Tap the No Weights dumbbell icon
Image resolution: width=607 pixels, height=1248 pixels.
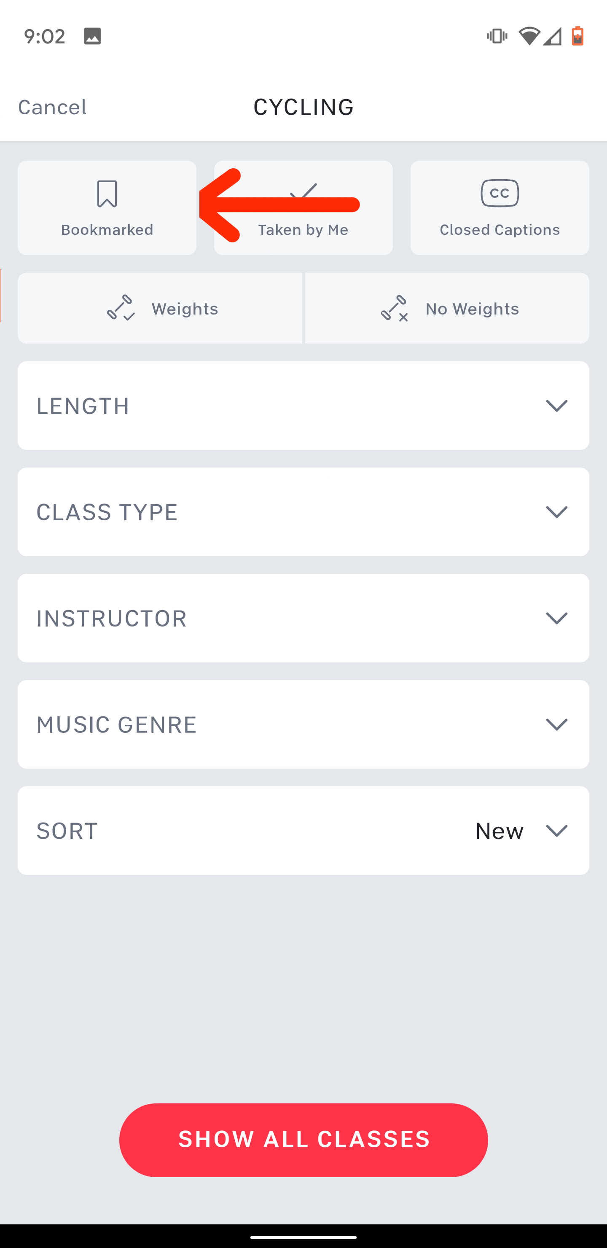coord(394,308)
